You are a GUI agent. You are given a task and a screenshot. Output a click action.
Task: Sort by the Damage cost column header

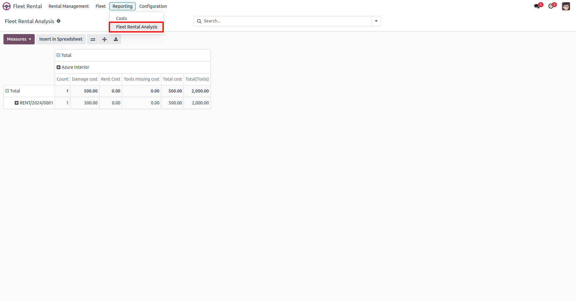coord(85,79)
